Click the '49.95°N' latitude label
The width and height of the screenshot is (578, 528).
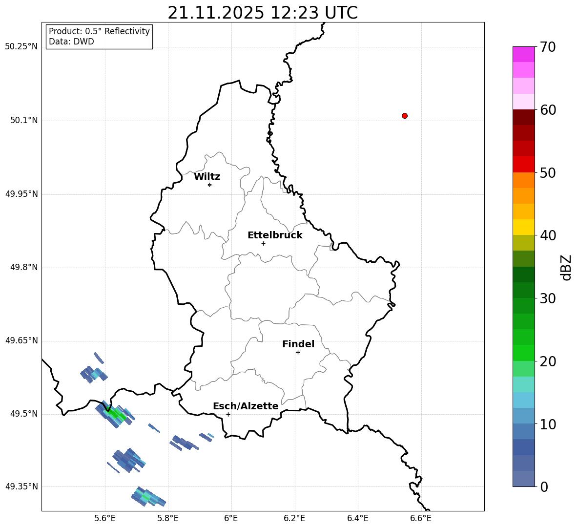[x=21, y=194]
